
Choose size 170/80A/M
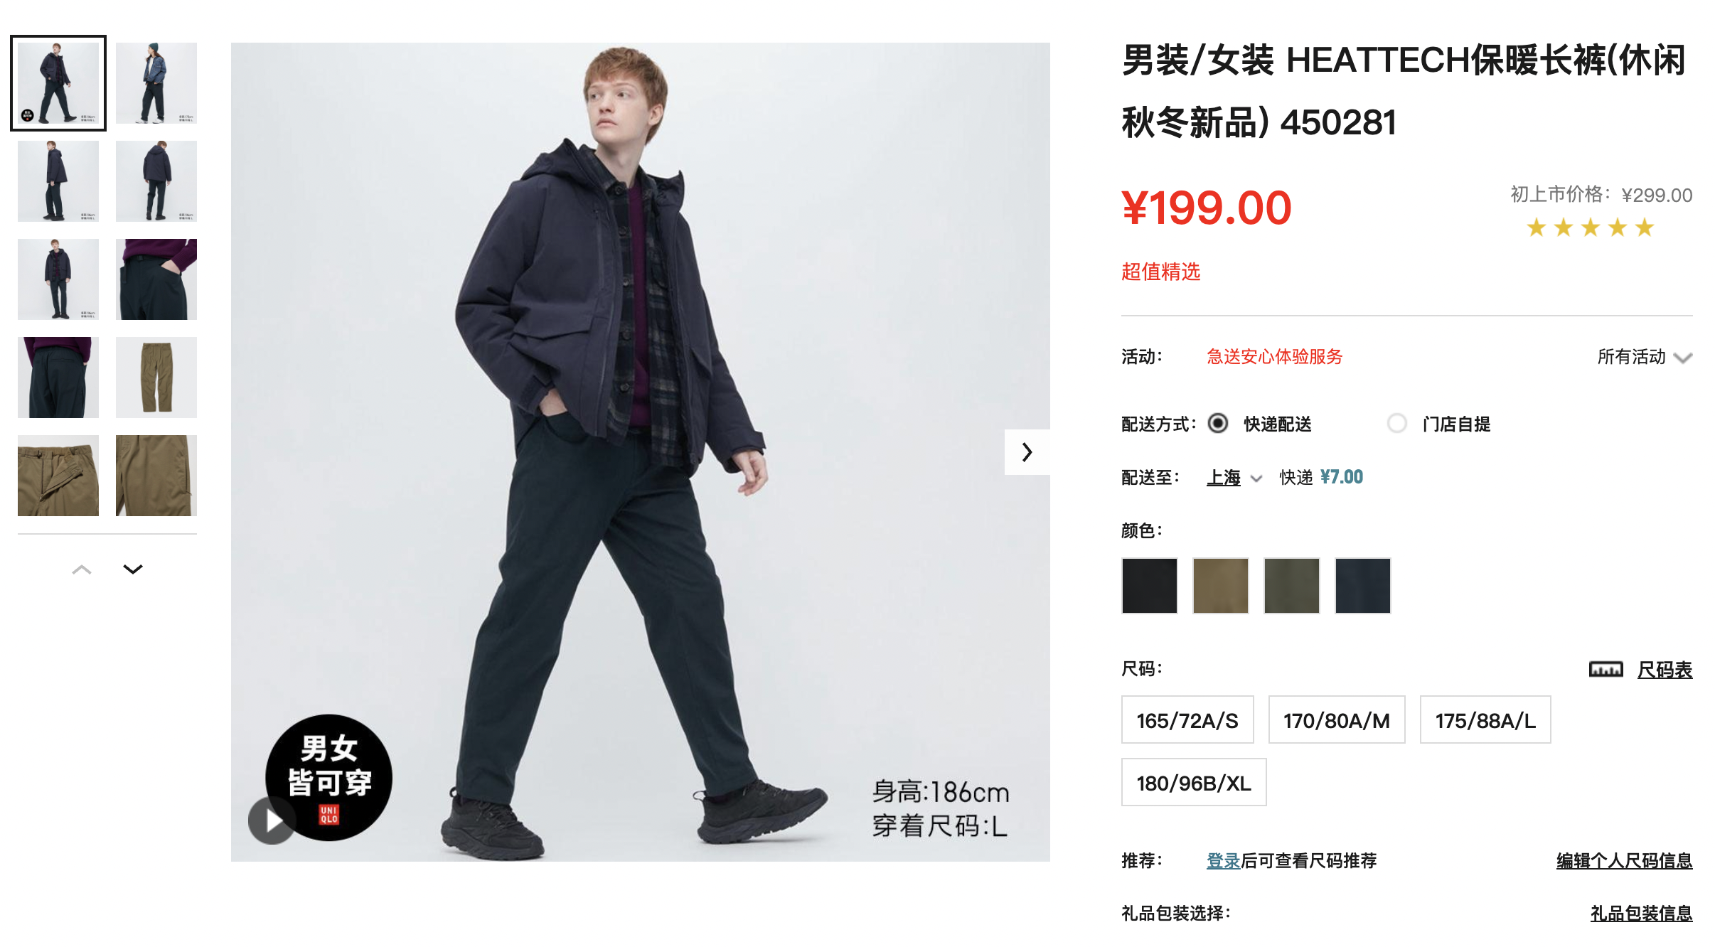1337,720
